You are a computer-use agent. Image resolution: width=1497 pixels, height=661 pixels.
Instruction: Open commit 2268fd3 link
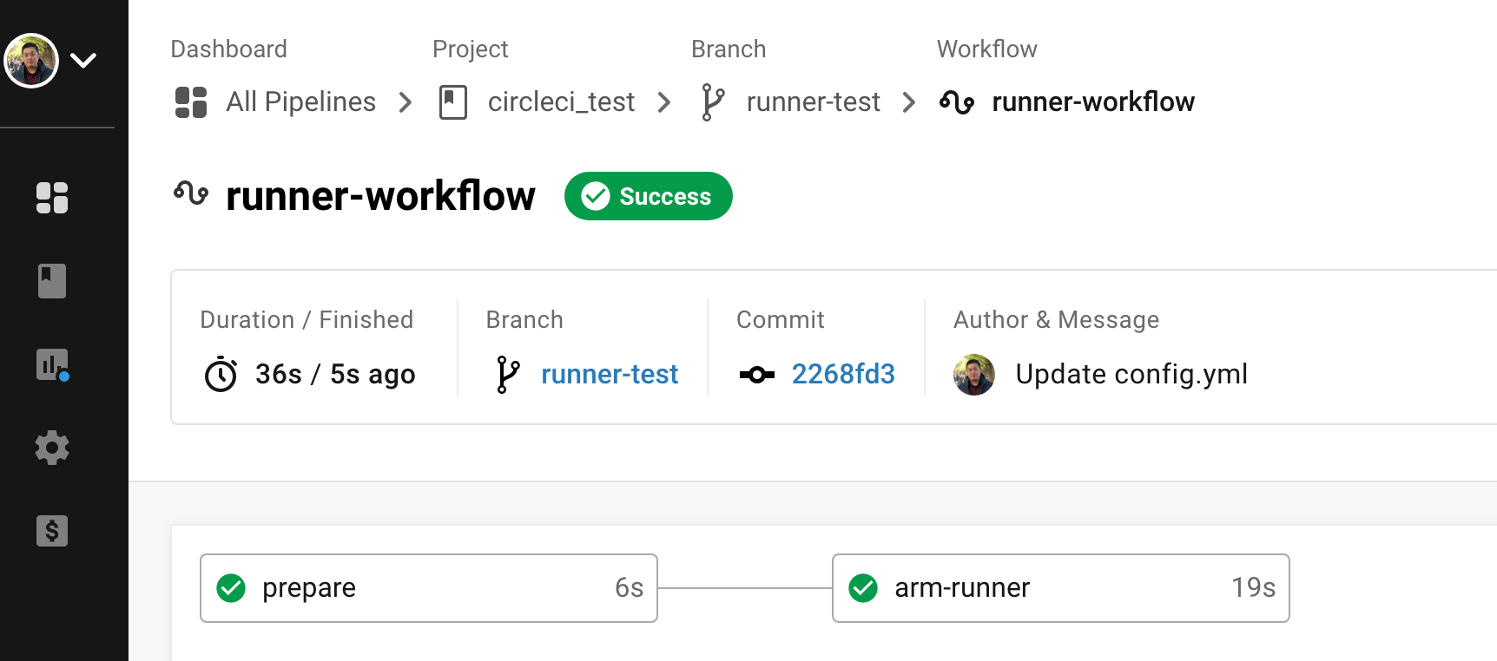point(843,374)
